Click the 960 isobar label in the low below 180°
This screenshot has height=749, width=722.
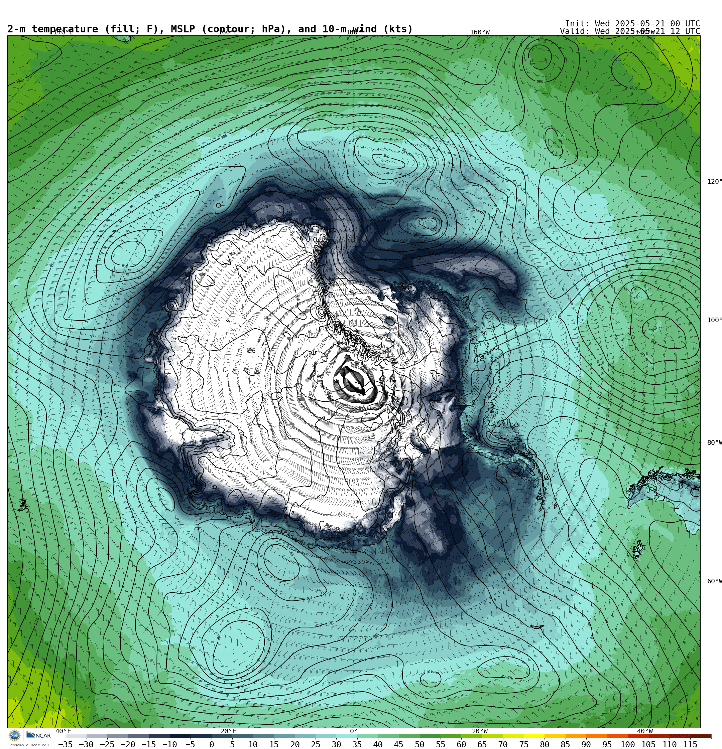coord(386,157)
